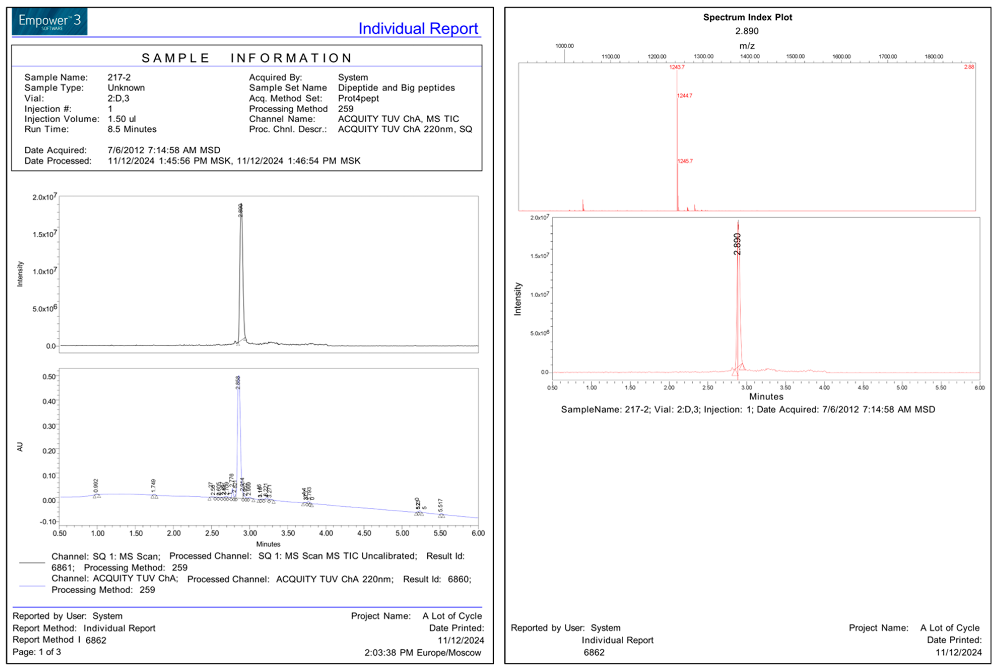
Task: Select the 2.858 peak label in UV chromatogram
Action: pos(238,382)
